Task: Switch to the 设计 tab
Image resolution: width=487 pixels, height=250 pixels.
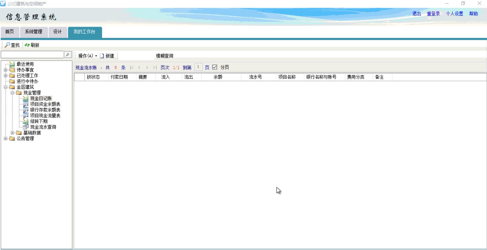Action: pyautogui.click(x=58, y=32)
